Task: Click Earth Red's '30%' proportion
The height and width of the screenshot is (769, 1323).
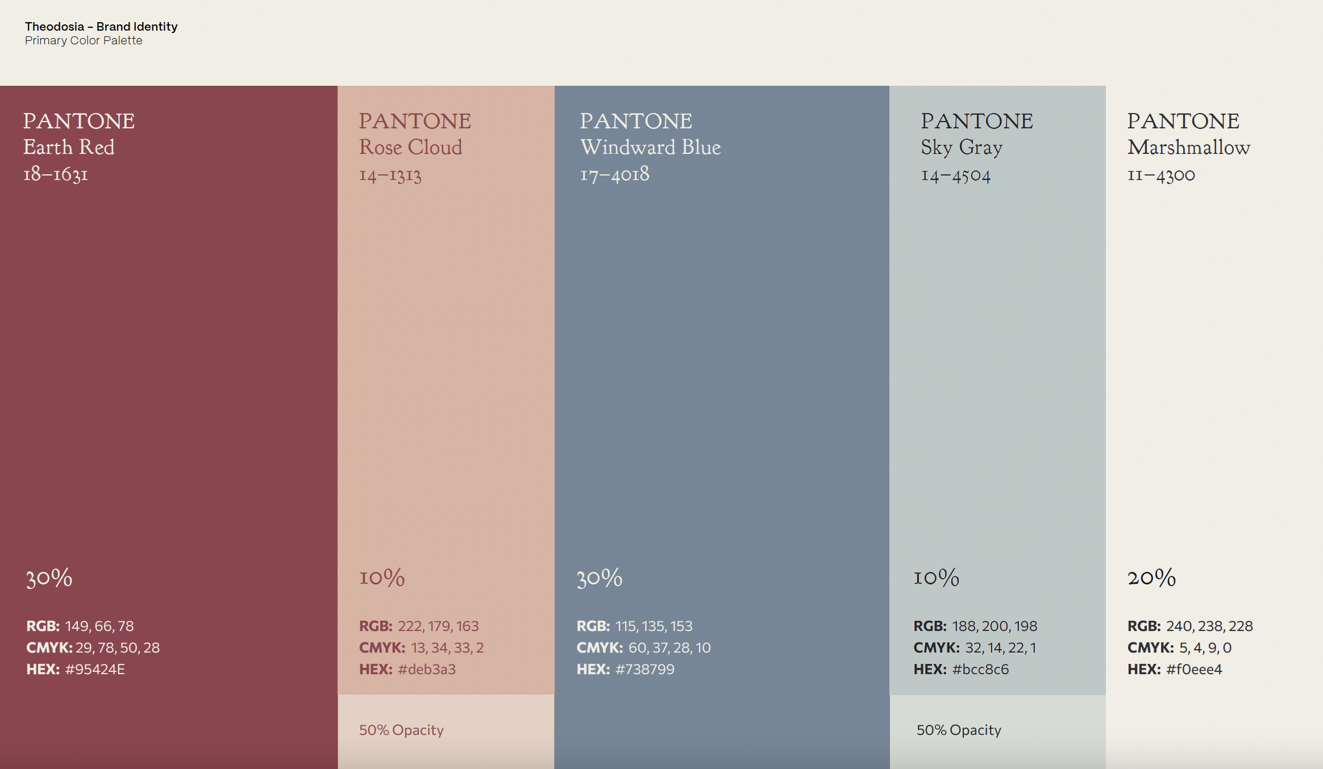Action: pyautogui.click(x=49, y=578)
